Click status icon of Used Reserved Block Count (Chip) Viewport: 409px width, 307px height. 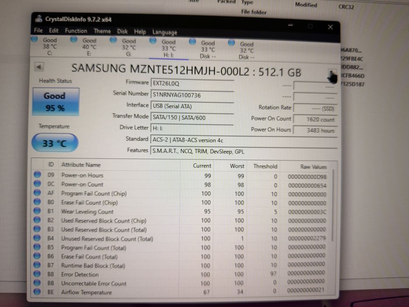(37, 220)
